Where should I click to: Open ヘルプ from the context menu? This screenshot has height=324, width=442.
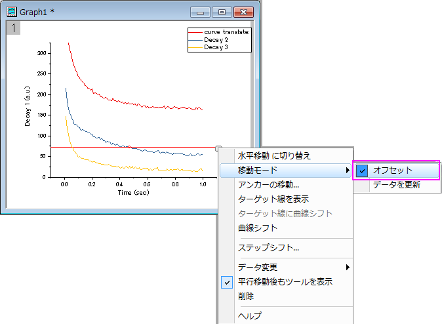click(x=249, y=316)
